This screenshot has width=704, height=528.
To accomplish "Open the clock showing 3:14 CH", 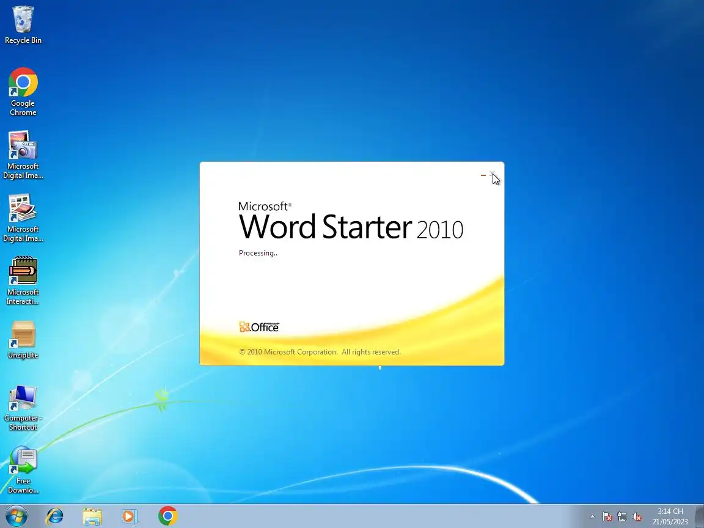I will [x=670, y=516].
